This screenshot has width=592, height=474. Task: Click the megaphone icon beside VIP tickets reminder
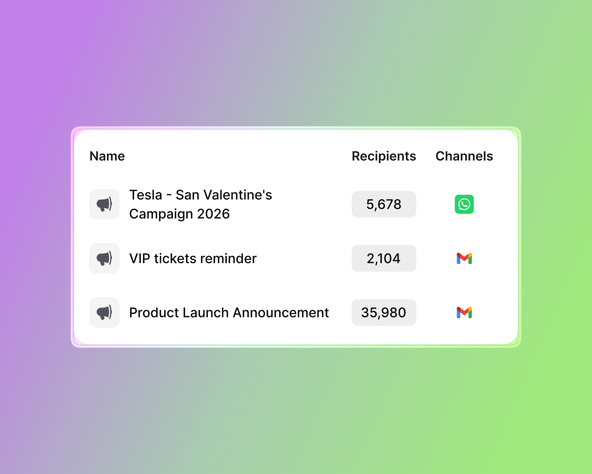pos(104,258)
